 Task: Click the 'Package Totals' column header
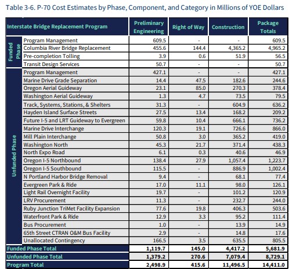click(x=268, y=27)
